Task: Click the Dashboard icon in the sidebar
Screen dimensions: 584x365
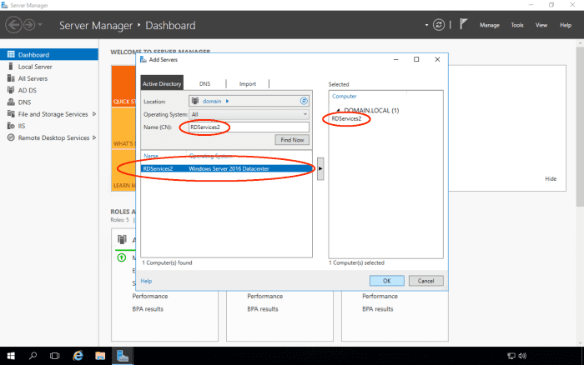Action: tap(11, 54)
